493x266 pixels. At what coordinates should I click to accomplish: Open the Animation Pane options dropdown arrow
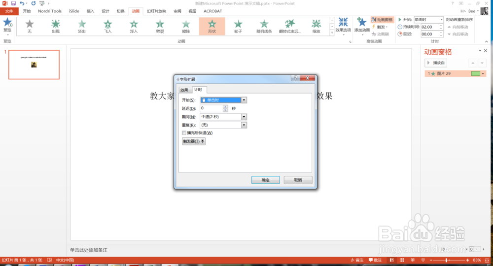pos(480,51)
